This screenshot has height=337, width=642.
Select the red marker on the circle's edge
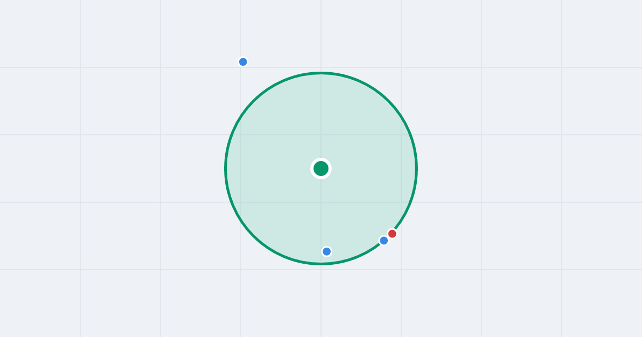pos(392,234)
